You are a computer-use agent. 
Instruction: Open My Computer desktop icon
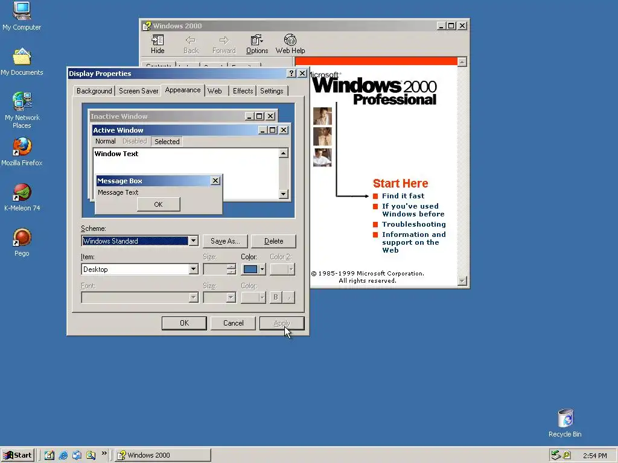[22, 16]
